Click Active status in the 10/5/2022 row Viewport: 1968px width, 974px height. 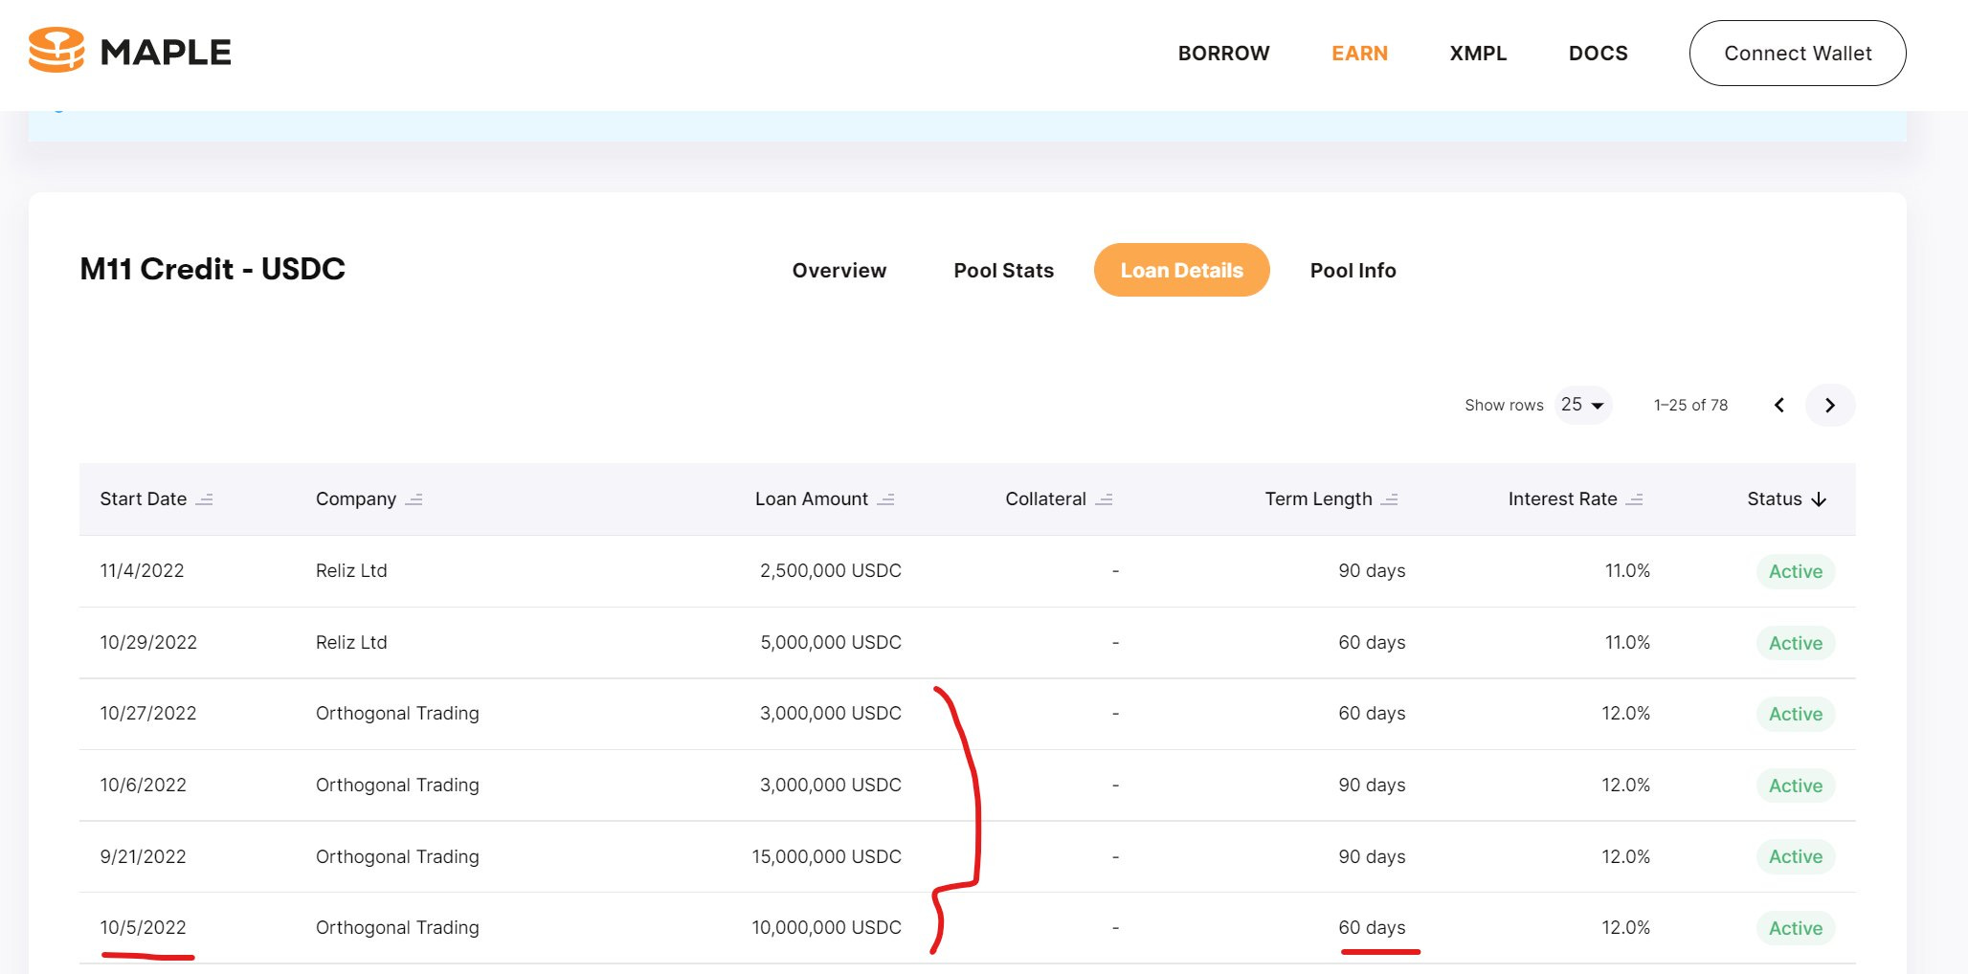coord(1796,928)
